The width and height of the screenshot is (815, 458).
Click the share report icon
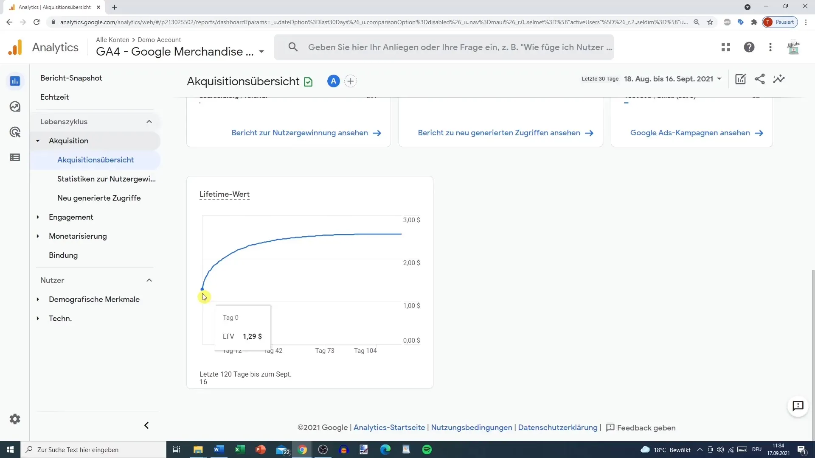click(760, 79)
